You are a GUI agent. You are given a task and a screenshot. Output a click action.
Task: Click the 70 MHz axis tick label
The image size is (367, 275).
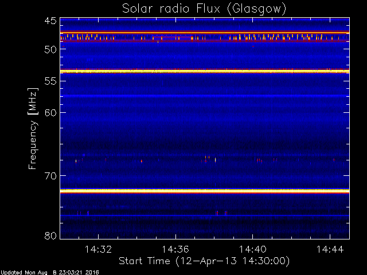coord(50,176)
